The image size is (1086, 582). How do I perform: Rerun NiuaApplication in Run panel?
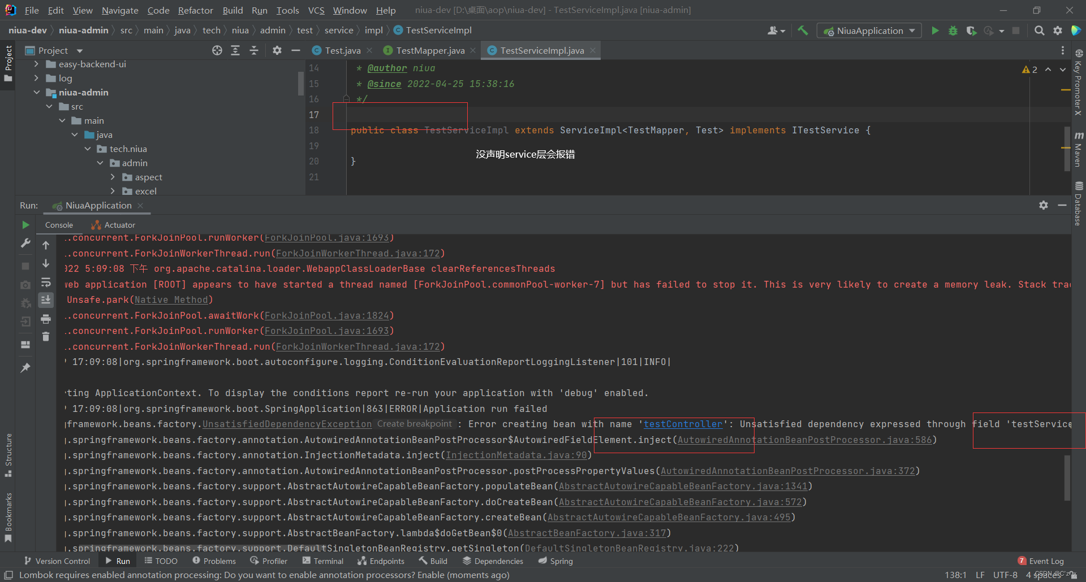tap(25, 225)
